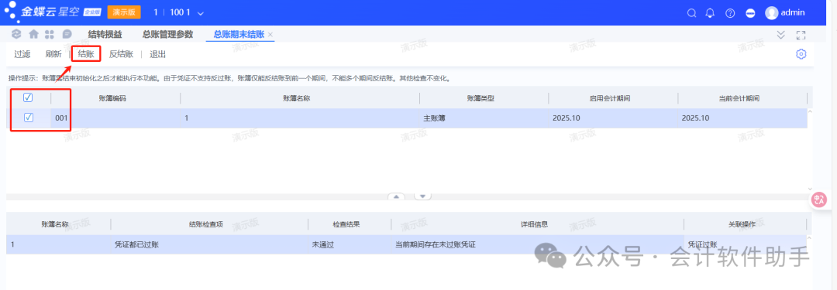Uncheck the checkbox for book 001
This screenshot has height=290, width=837.
29,118
